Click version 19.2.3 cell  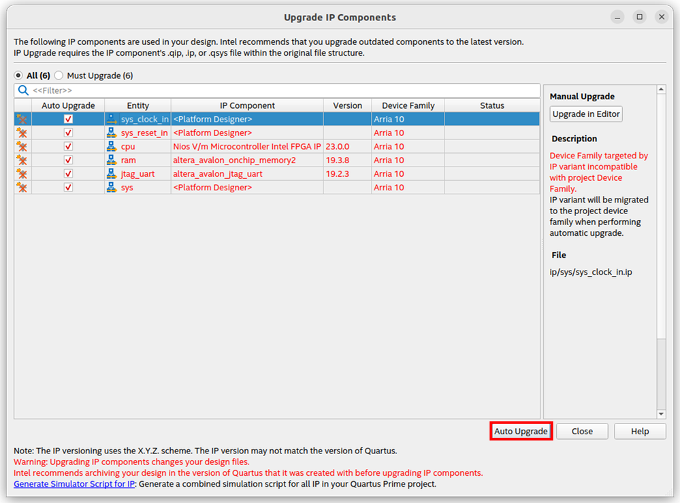coord(347,174)
